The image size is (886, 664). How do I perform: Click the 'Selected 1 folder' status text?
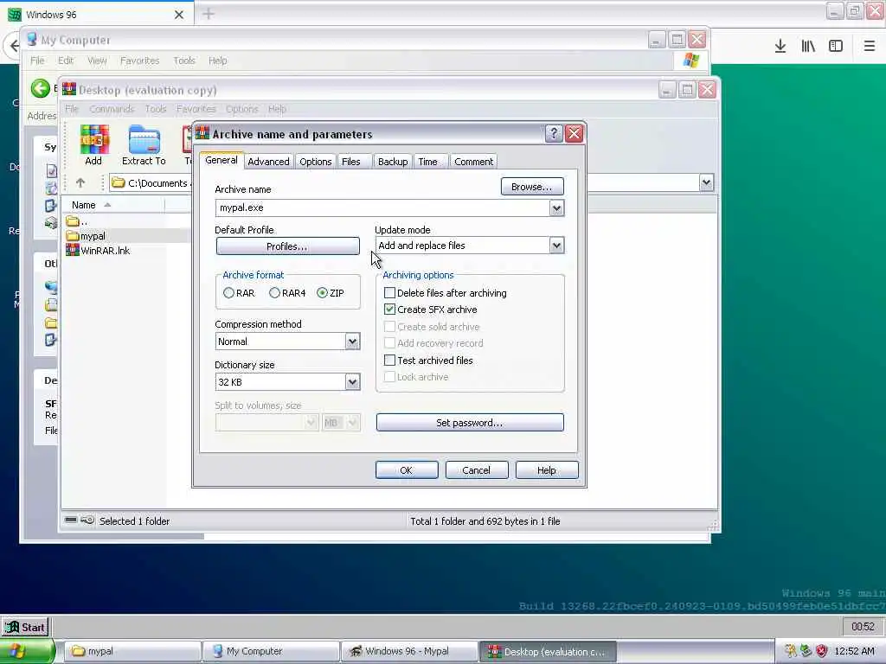pyautogui.click(x=134, y=521)
